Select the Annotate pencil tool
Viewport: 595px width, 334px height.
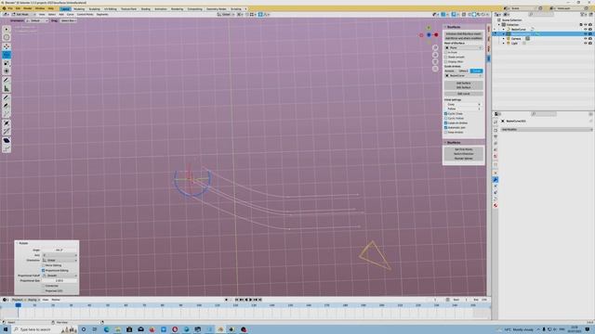click(x=7, y=81)
